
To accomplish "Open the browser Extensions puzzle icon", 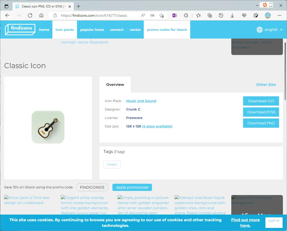I will (186, 15).
